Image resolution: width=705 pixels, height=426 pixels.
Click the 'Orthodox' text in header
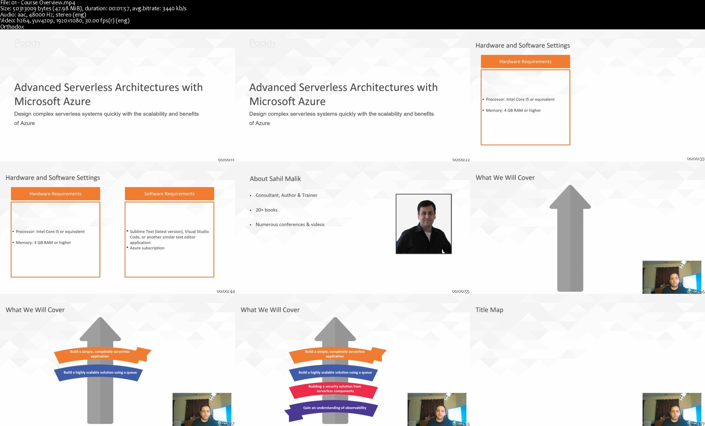click(12, 26)
